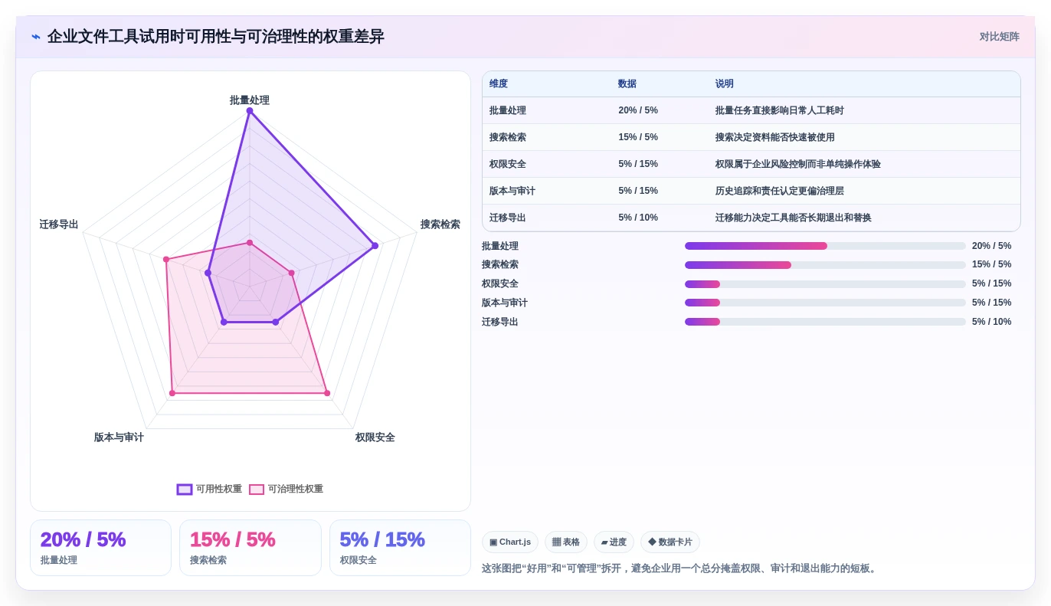This screenshot has width=1051, height=606.
Task: Click the 批量处理 radar axis label
Action: pos(250,100)
